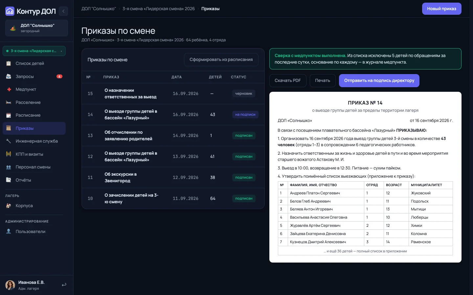This screenshot has width=473, height=295.
Task: Click the 3-я смена «Лидерская смена» 2026 breadcrumb
Action: [159, 9]
